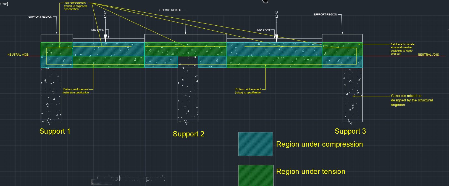Screen dimensions: 449x186
Task: Click the teal compression legend swatch
Action: click(x=256, y=144)
